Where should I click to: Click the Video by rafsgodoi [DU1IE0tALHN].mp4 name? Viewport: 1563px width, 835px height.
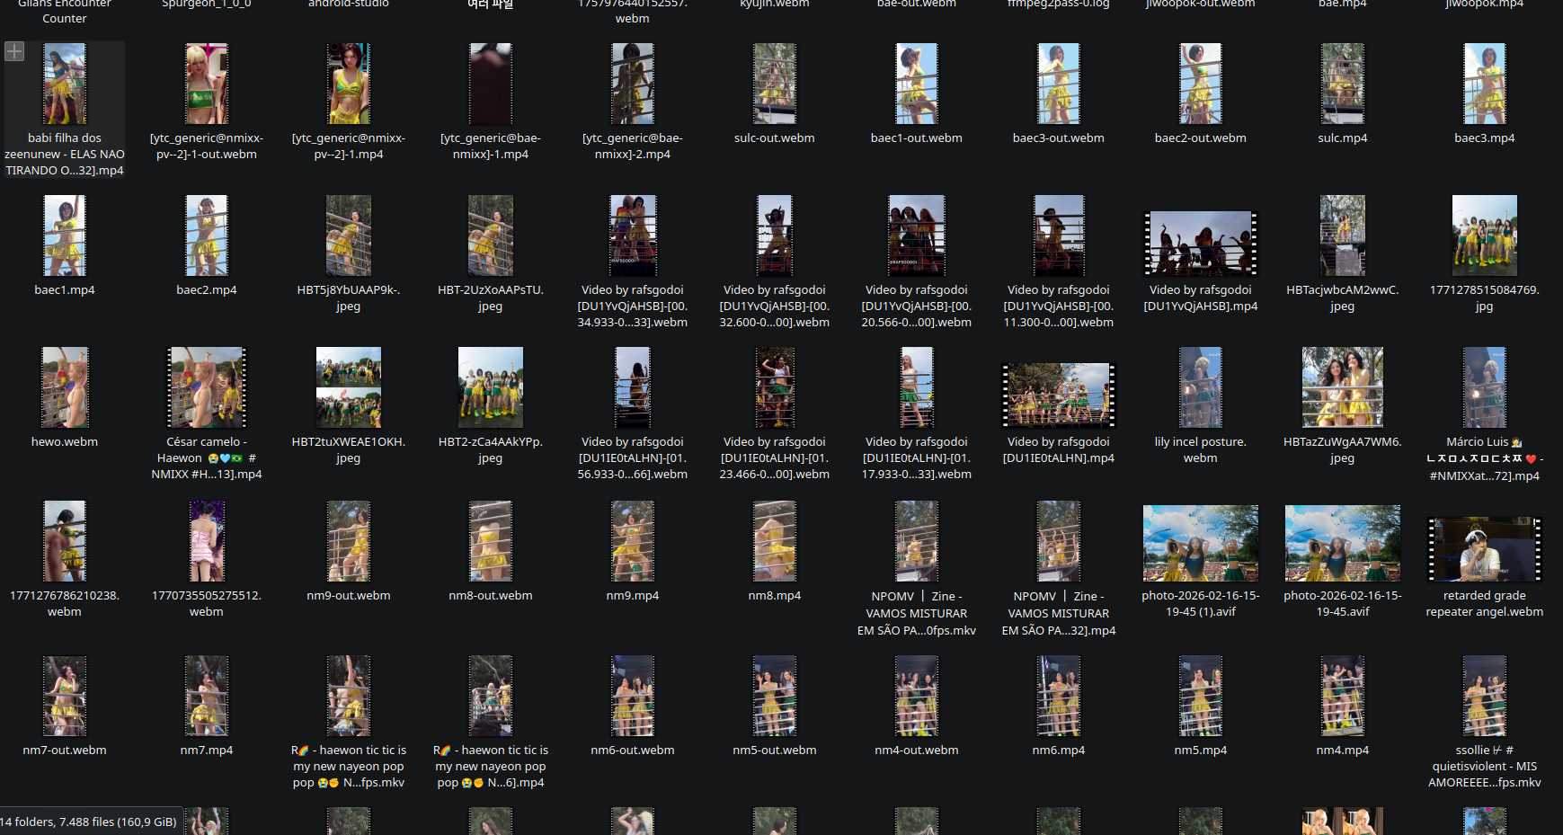pyautogui.click(x=1059, y=450)
